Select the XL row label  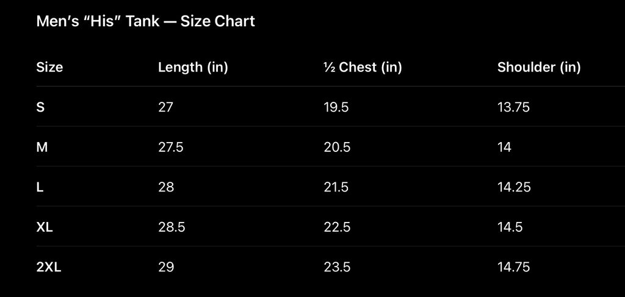click(45, 227)
